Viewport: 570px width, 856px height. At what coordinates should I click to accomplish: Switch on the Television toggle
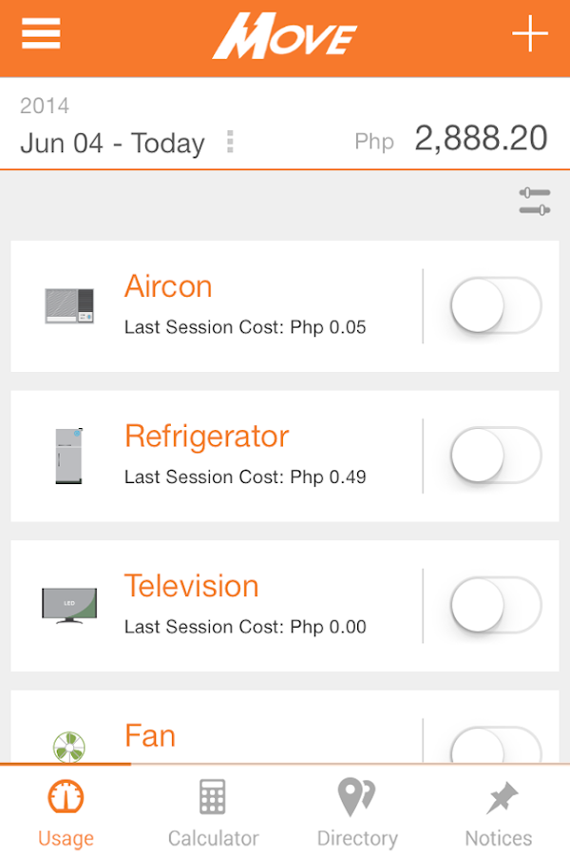point(495,605)
